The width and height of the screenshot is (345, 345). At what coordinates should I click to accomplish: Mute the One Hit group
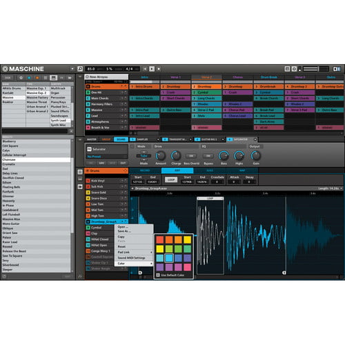(x=122, y=92)
